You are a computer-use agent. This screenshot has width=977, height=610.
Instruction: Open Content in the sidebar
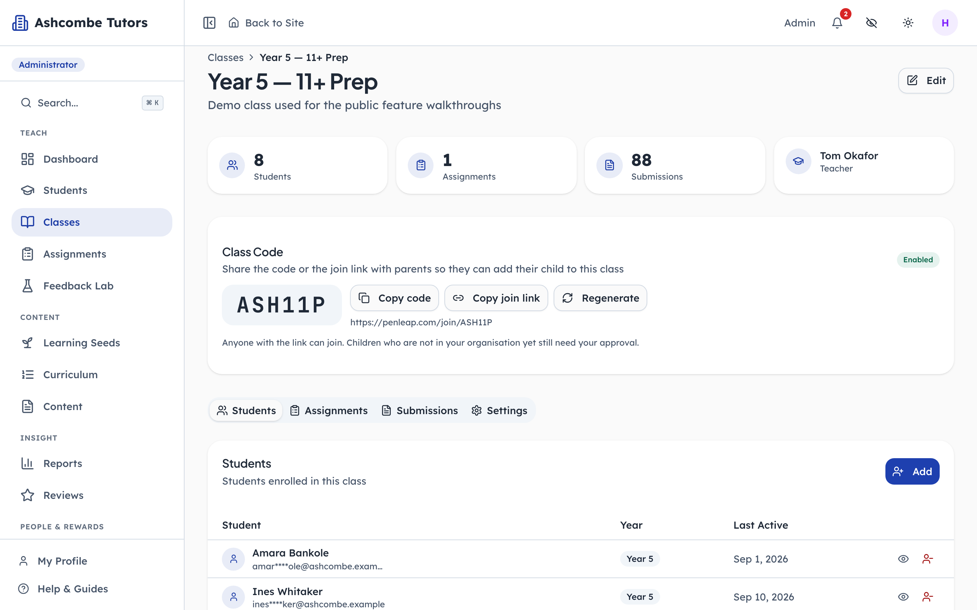(92, 407)
